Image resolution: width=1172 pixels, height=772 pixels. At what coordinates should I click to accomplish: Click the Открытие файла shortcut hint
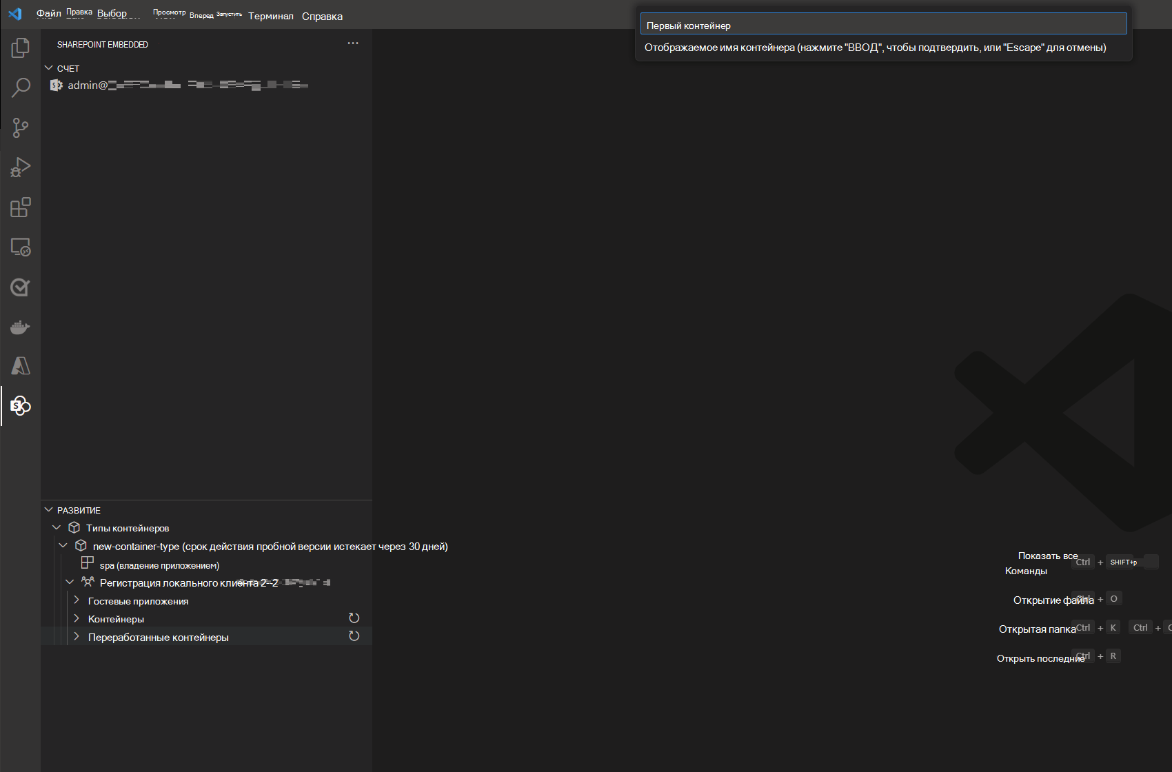click(x=1053, y=600)
